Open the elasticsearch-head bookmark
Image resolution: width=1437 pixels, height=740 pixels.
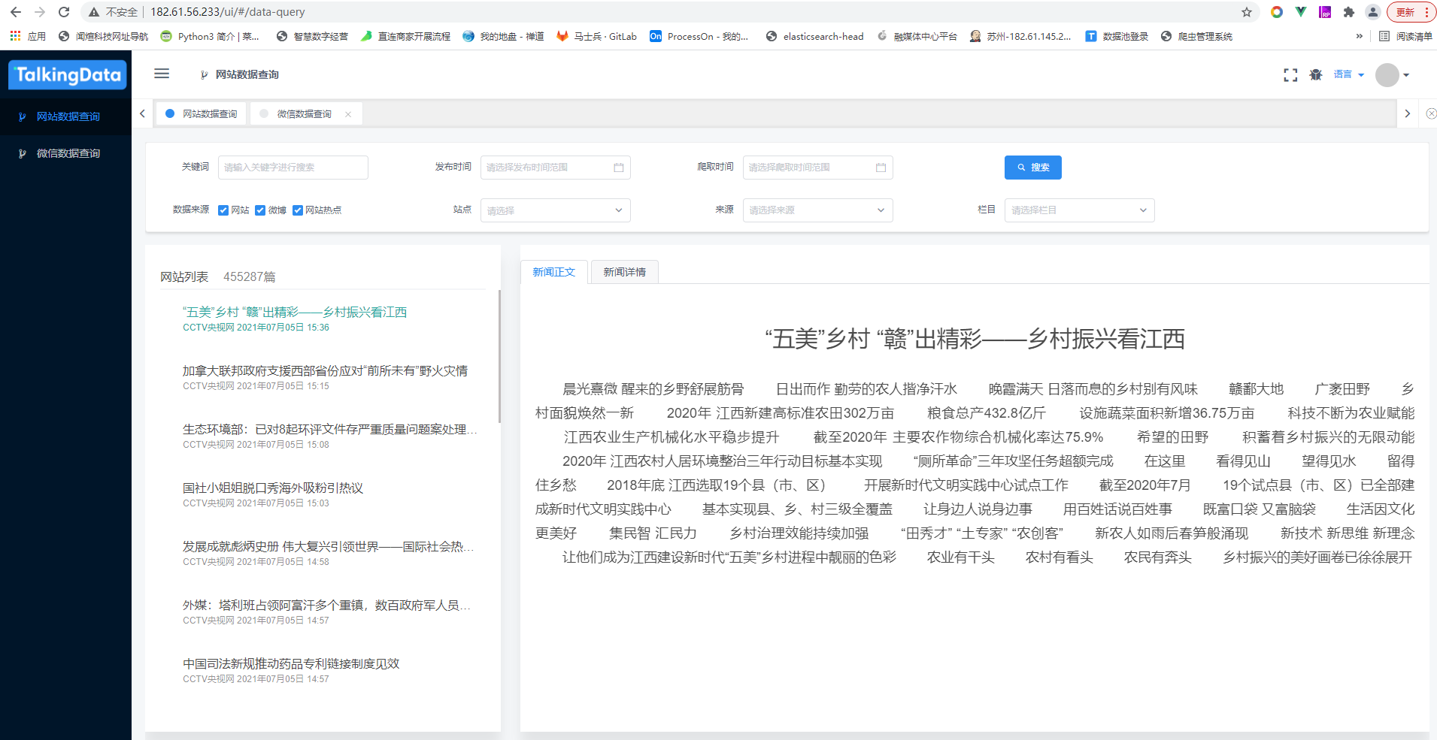(814, 36)
